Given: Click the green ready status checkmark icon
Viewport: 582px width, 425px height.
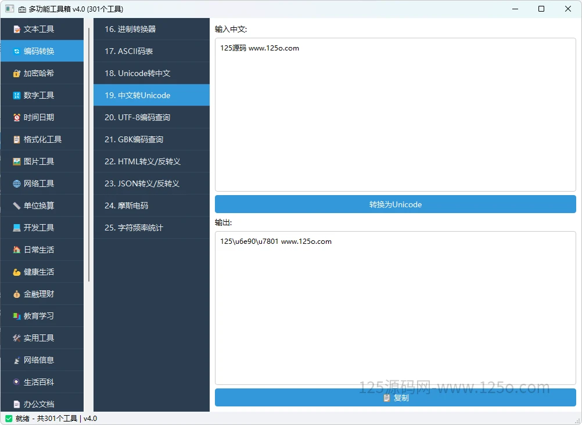Looking at the screenshot, I should (x=9, y=418).
